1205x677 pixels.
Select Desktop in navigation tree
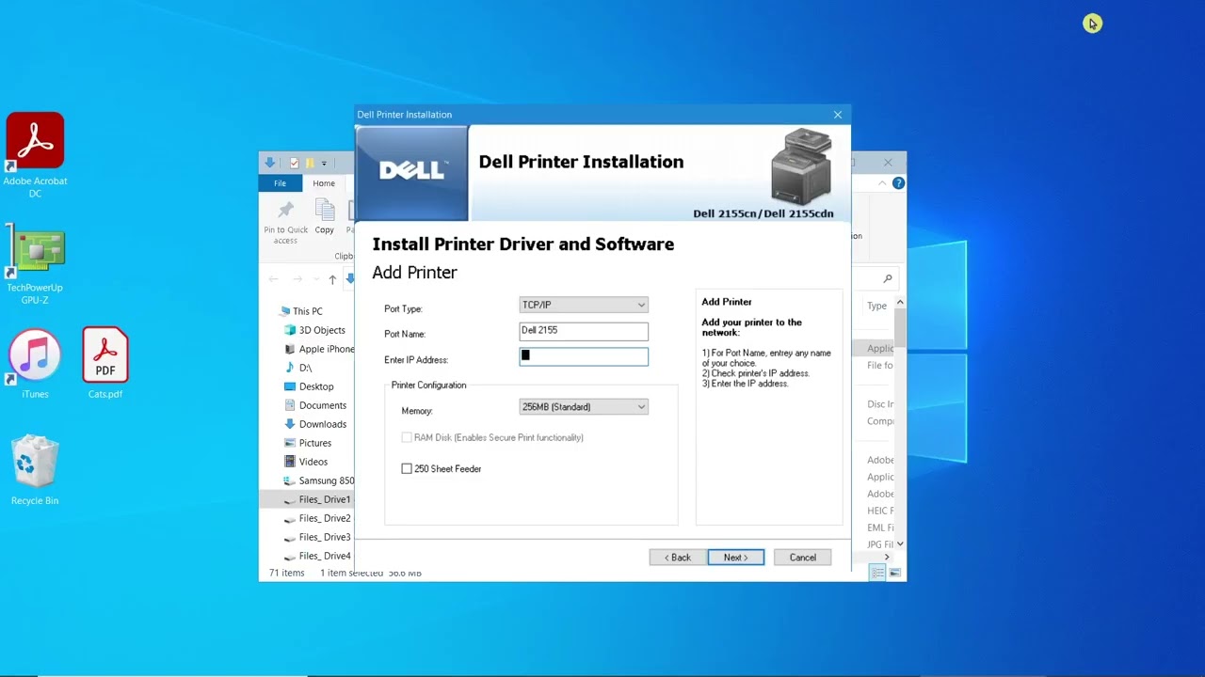(x=309, y=386)
